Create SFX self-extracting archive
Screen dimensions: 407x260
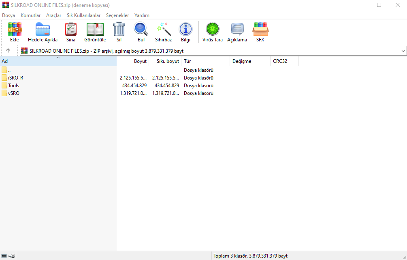point(260,32)
